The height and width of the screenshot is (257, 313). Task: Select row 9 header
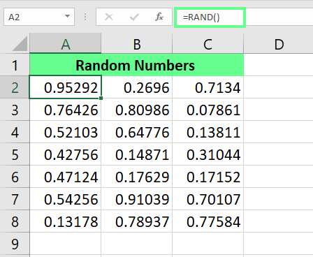click(15, 244)
